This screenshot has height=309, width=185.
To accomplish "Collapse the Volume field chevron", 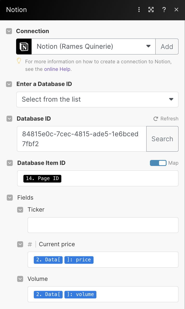I will (20, 279).
